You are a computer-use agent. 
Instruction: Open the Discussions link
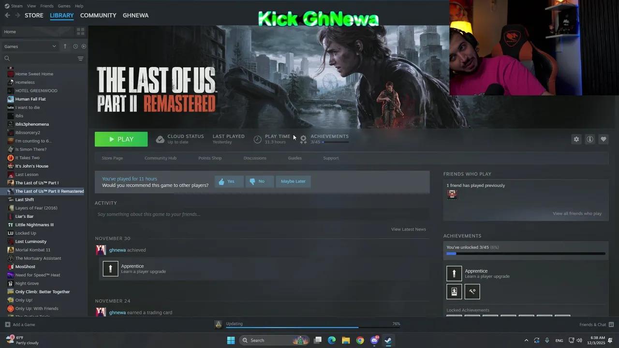point(255,158)
